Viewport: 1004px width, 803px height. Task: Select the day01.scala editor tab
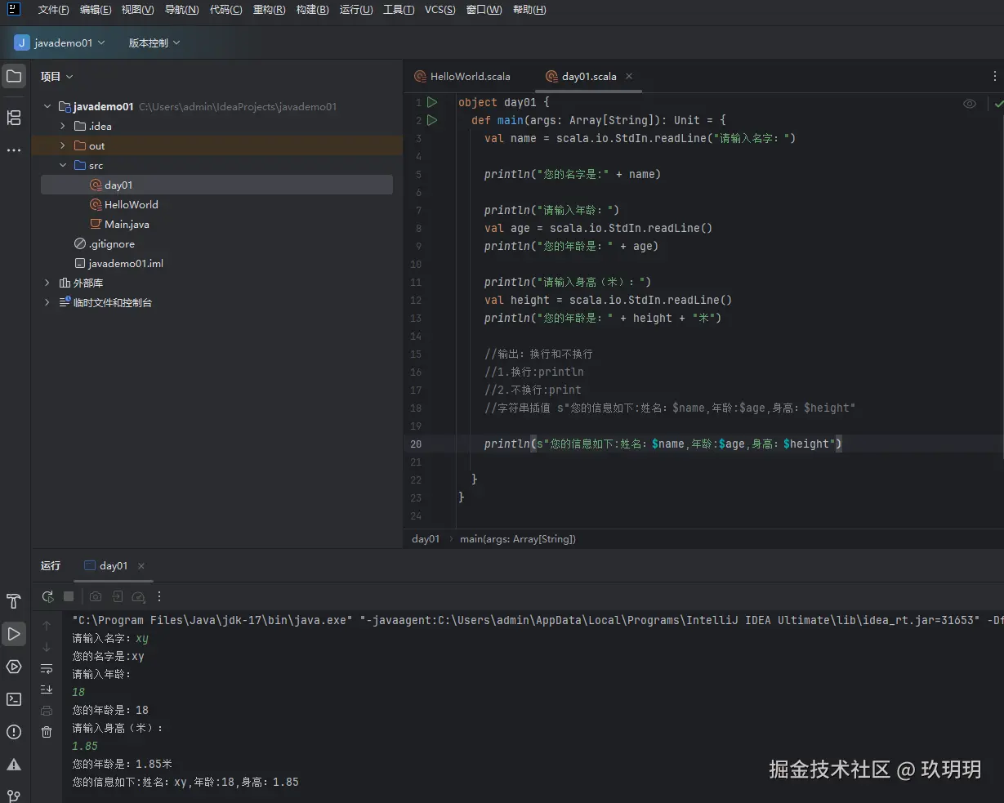pyautogui.click(x=589, y=76)
